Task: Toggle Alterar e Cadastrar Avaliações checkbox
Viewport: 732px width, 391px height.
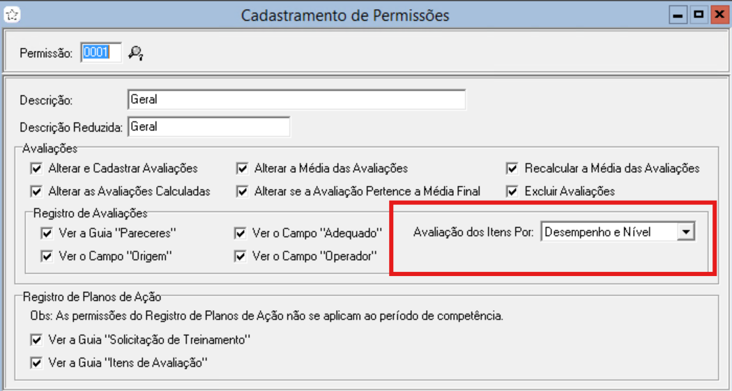Action: pos(36,169)
